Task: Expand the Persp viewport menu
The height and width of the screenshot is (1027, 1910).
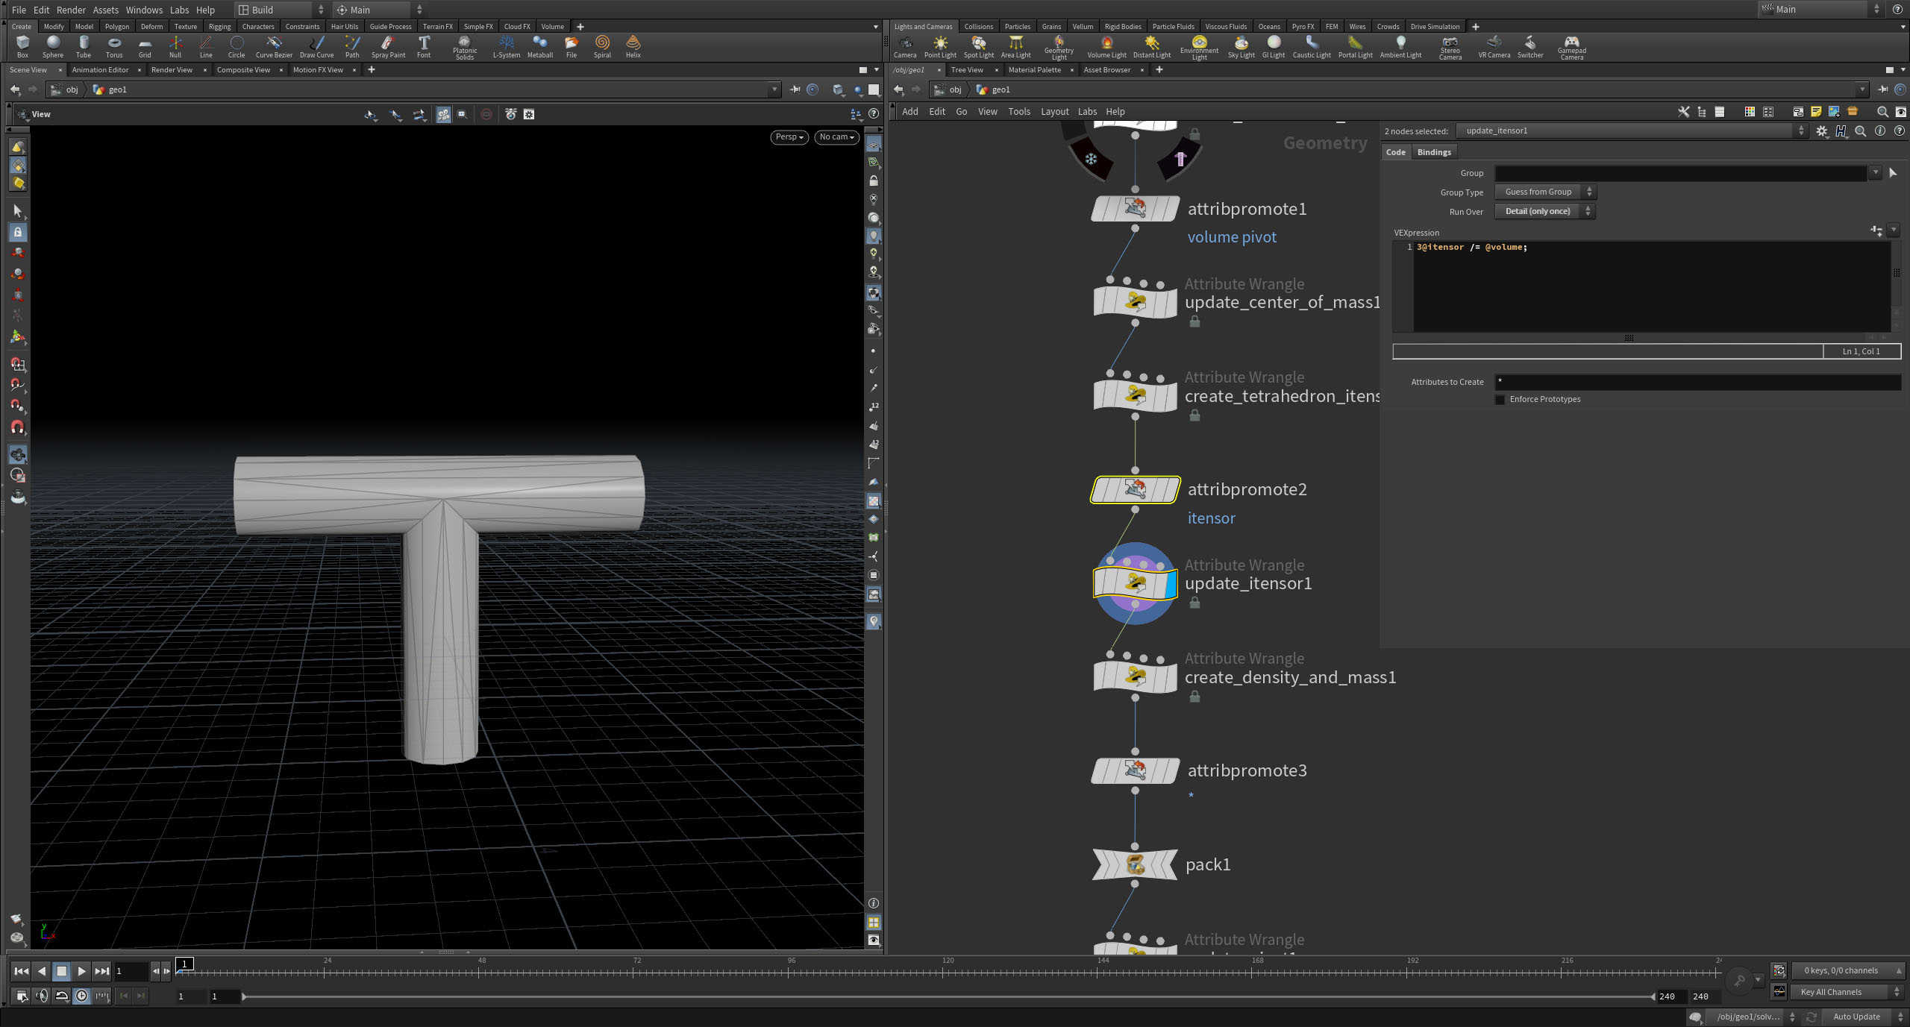Action: click(x=789, y=137)
